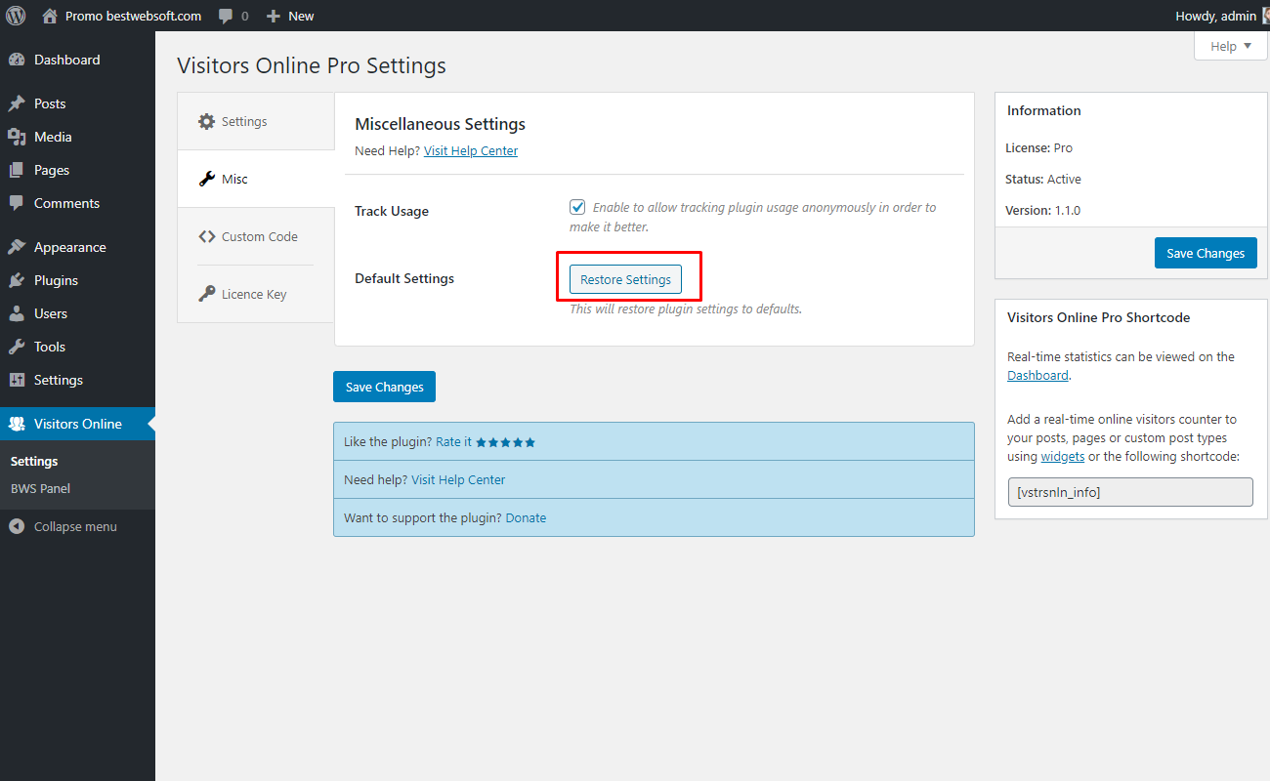Click the Posts pin icon
The width and height of the screenshot is (1270, 781).
click(x=17, y=103)
